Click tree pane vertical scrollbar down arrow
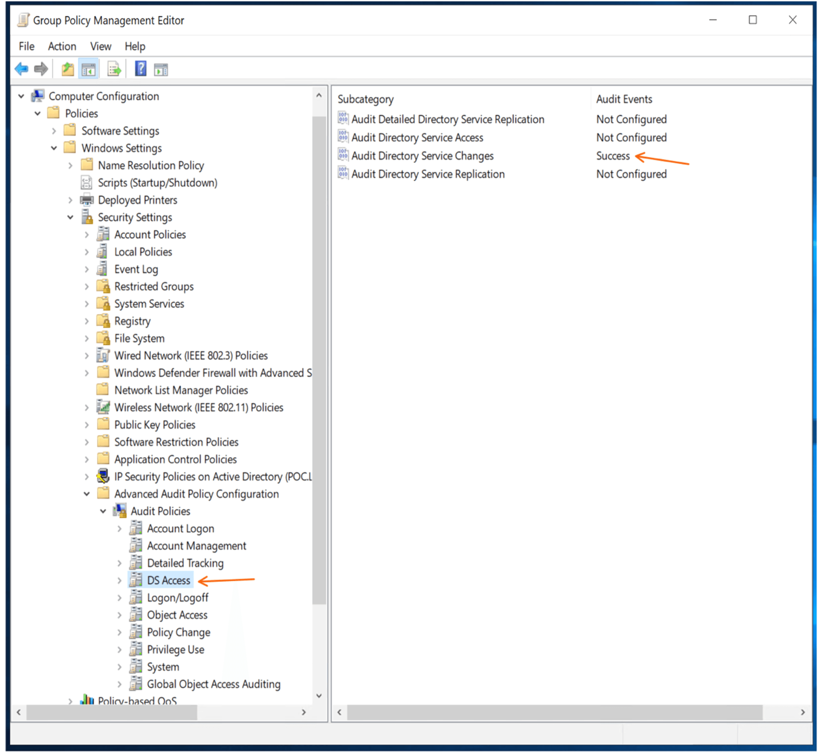The width and height of the screenshot is (821, 754). coord(319,696)
